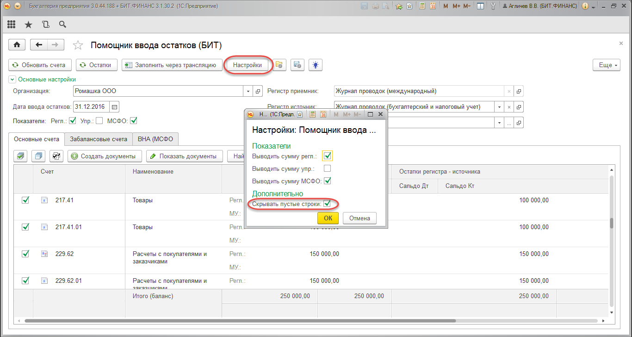Open the Еще menu dropdown
The image size is (632, 337).
[606, 65]
